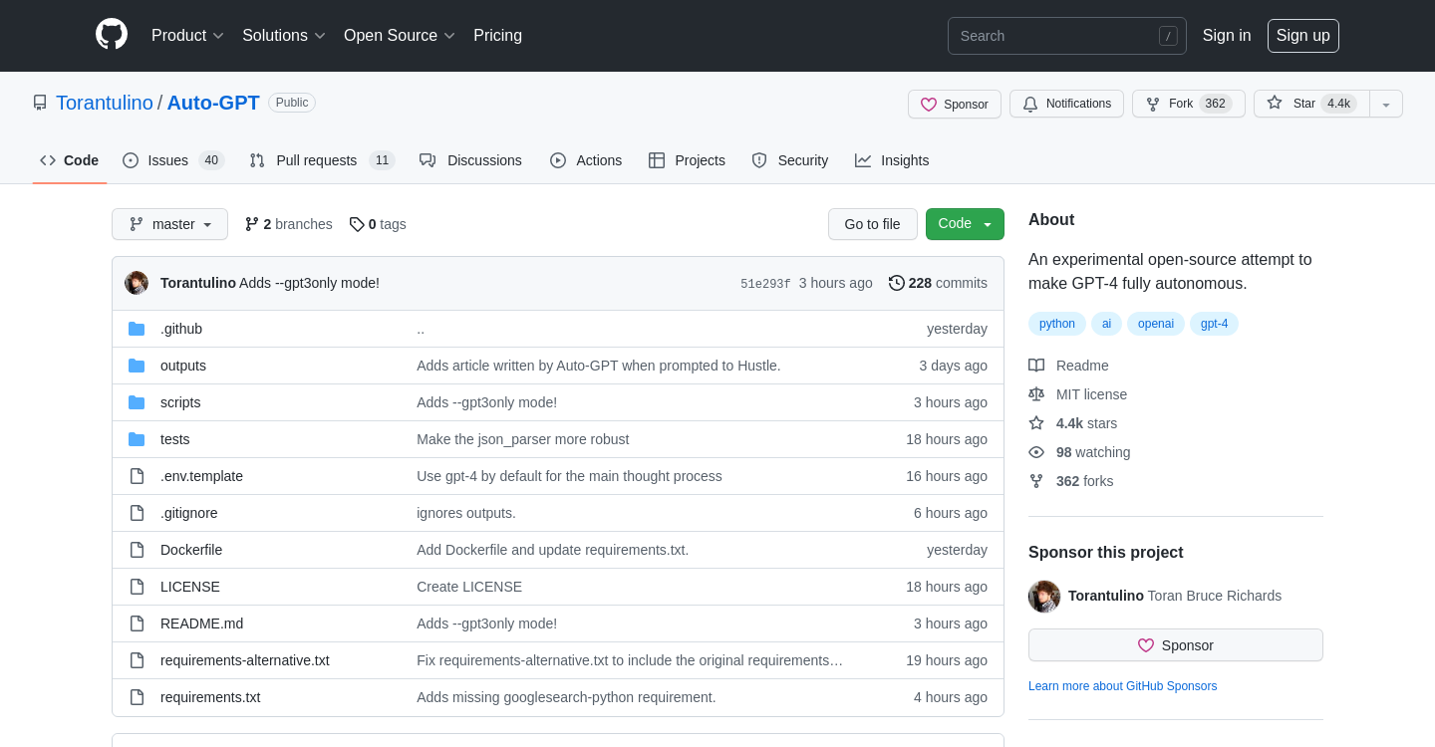
Task: Open the Pricing page
Action: pos(497,36)
